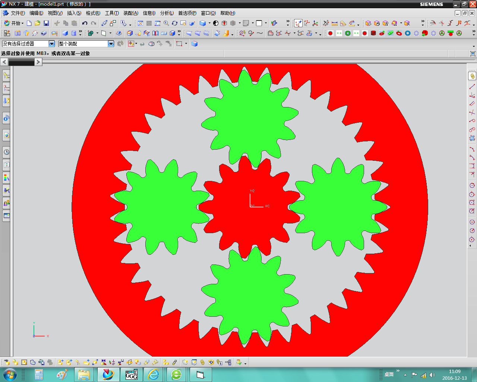Viewport: 477px width, 382px height.
Task: Open the 分析(L) menu
Action: 167,13
